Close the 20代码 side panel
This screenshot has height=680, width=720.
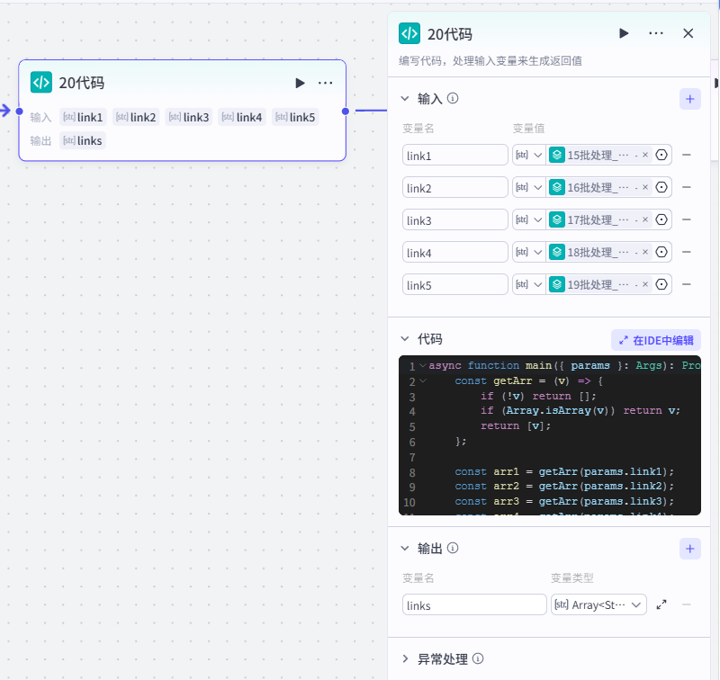688,33
